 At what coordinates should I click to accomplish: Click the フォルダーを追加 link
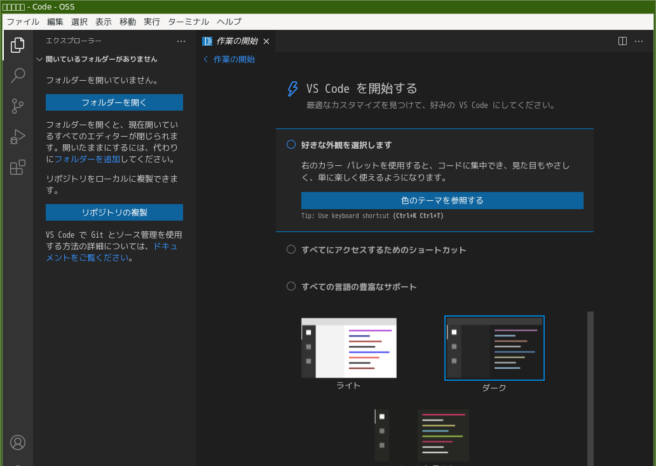click(x=88, y=159)
